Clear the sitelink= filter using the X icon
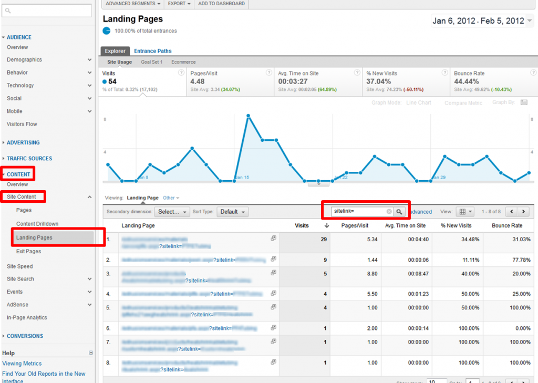The width and height of the screenshot is (538, 383). tap(388, 211)
